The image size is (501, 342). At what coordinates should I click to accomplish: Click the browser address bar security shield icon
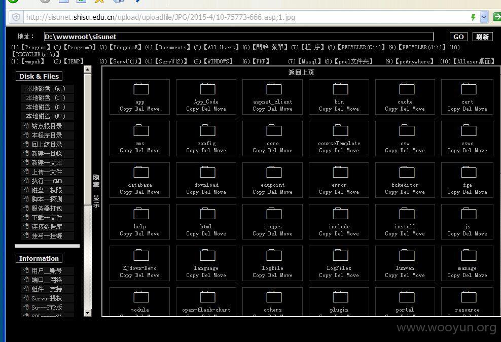pyautogui.click(x=16, y=17)
